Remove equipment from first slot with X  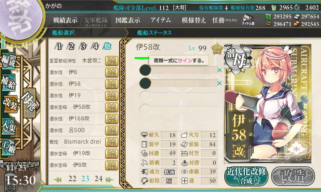point(219,70)
